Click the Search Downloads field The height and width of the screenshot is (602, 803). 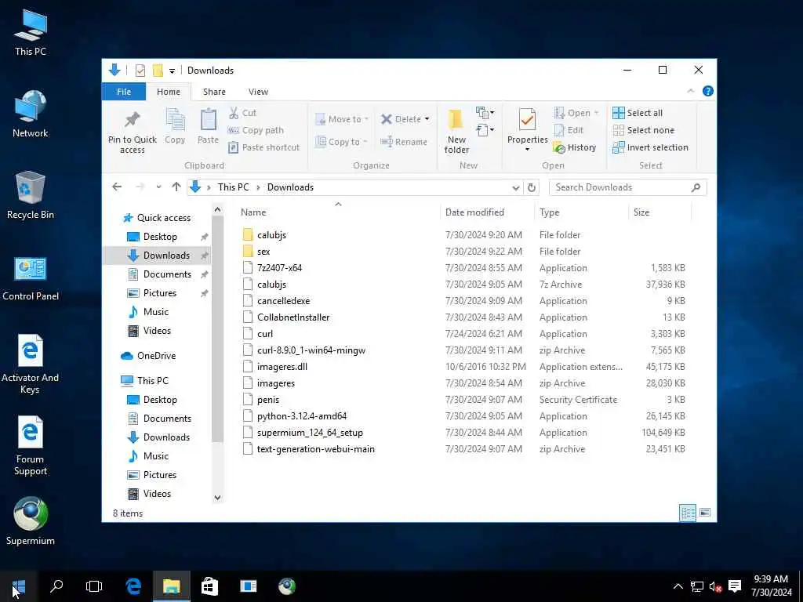pyautogui.click(x=627, y=187)
